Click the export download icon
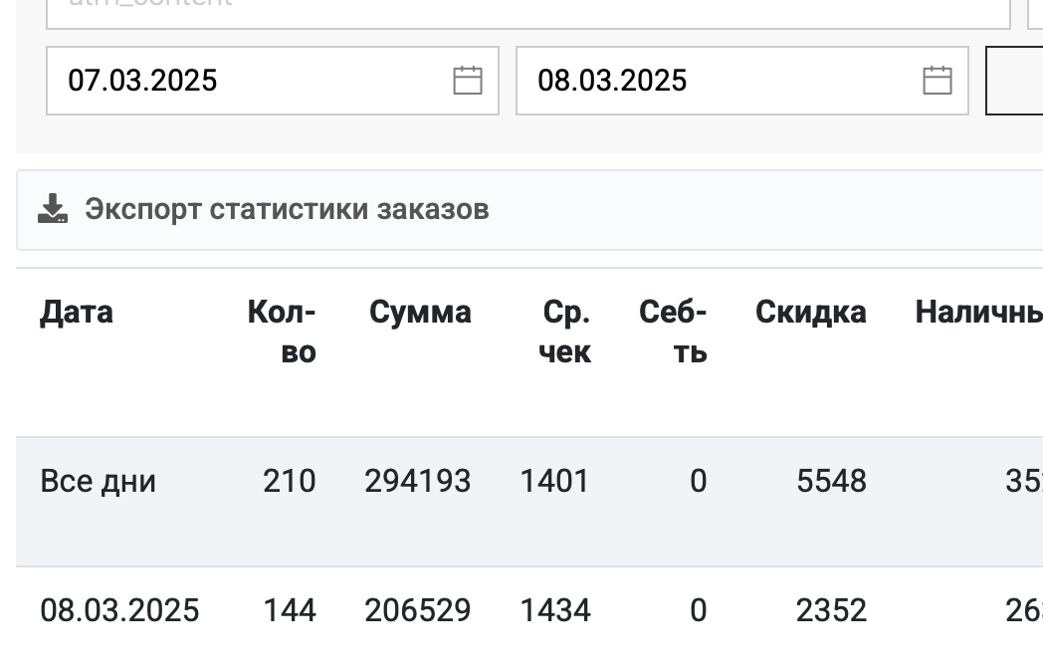The image size is (1043, 669). point(53,209)
